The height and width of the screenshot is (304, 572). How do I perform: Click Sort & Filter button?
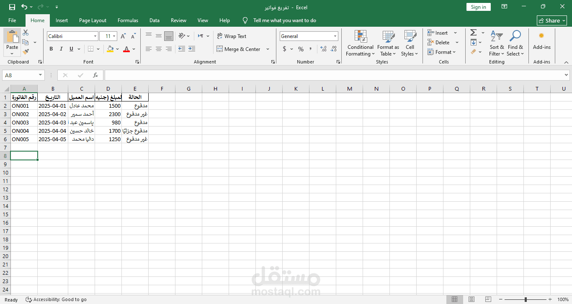[496, 43]
